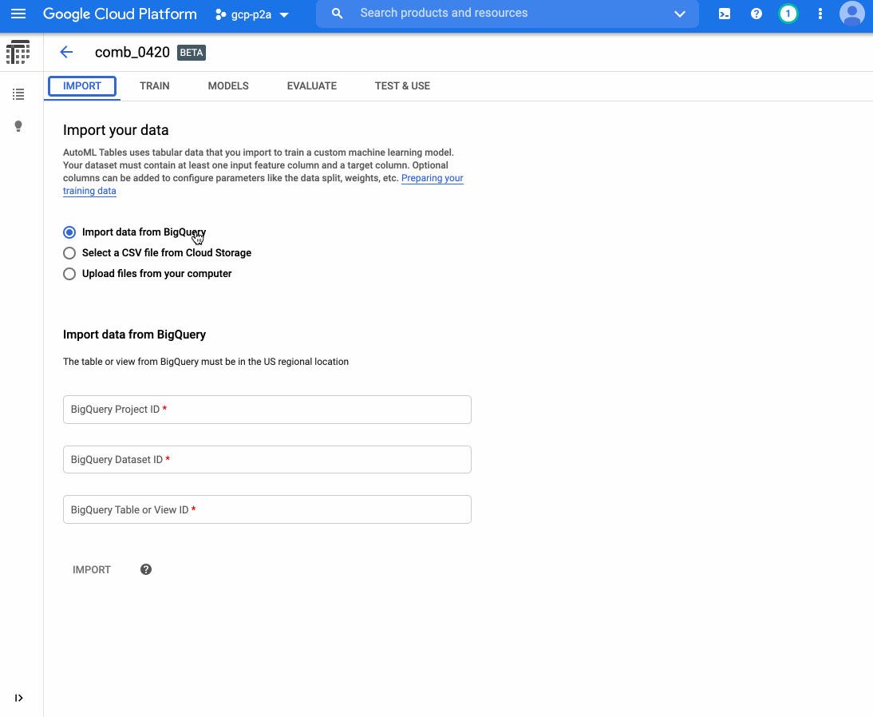
Task: Expand the collapsed sidebar using bottom chevron
Action: 19,697
